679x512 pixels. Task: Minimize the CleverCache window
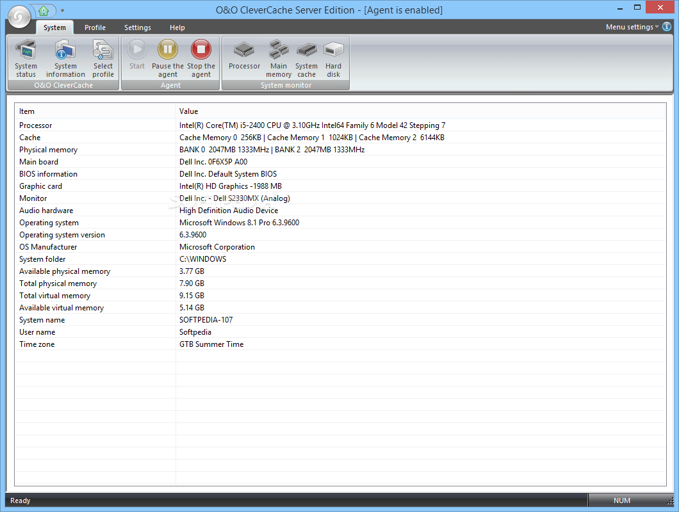click(x=619, y=8)
